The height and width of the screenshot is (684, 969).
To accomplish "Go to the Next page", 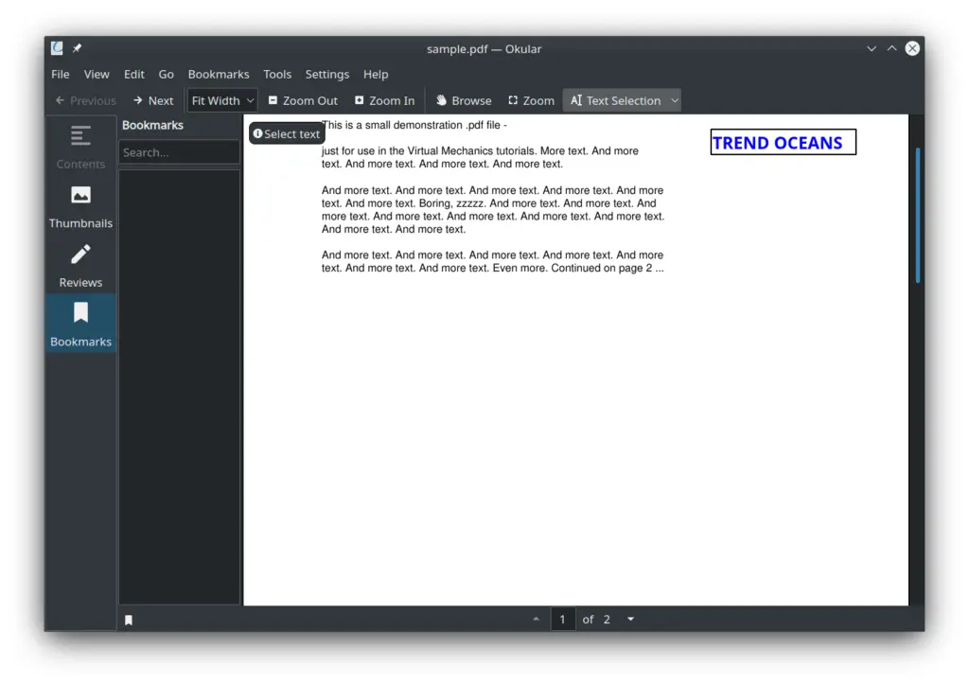I will (153, 100).
